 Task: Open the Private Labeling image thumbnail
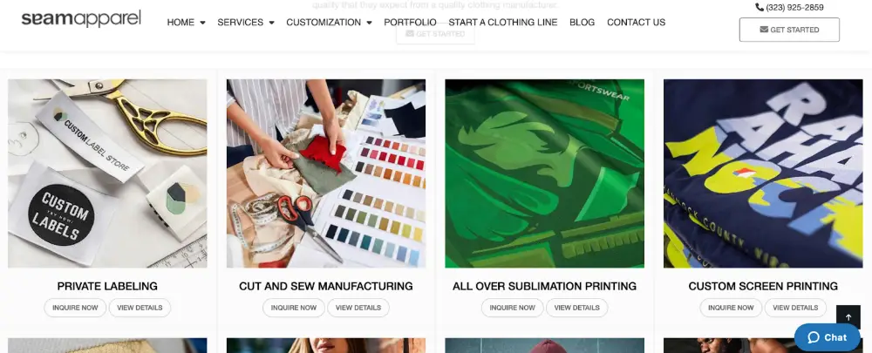107,173
